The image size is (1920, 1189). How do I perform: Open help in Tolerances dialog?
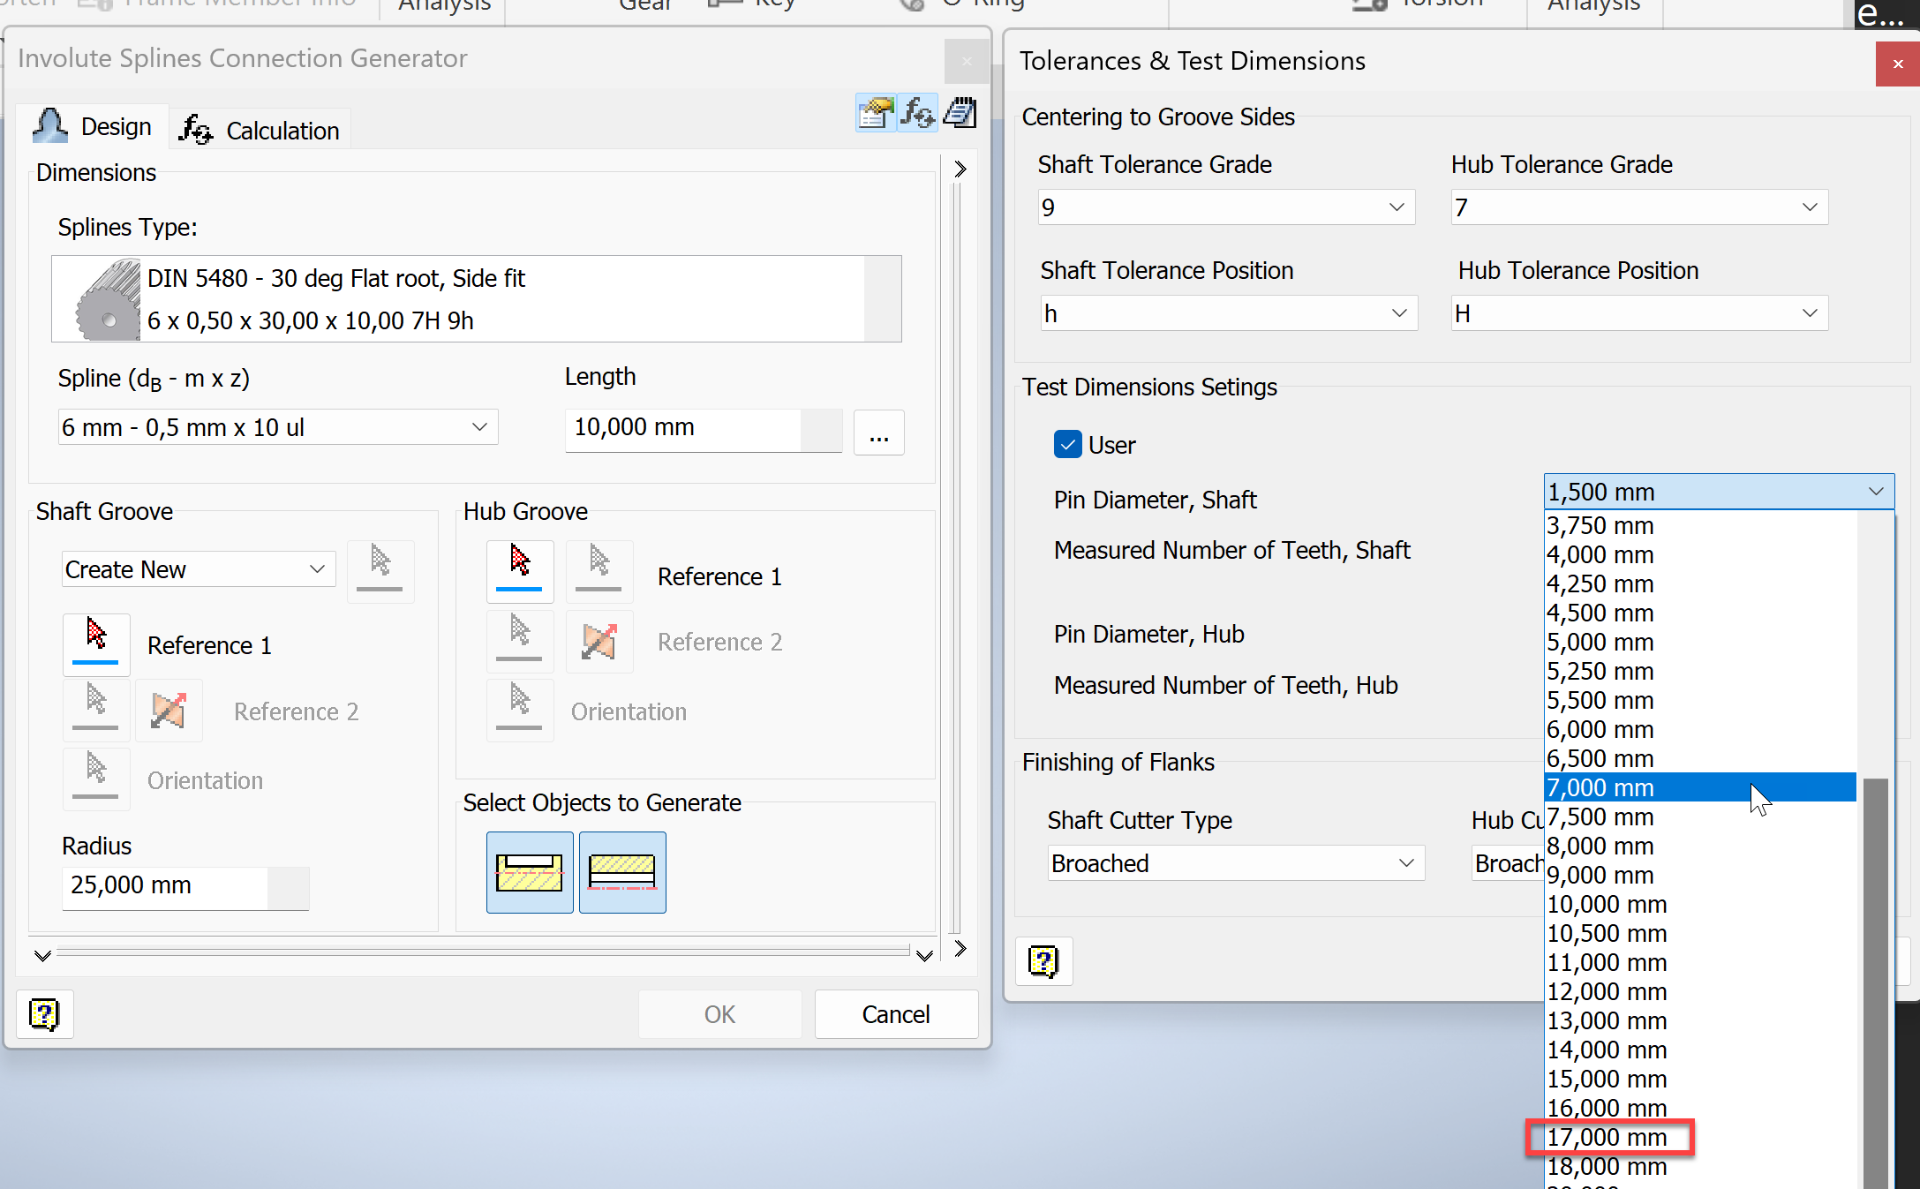(1043, 961)
